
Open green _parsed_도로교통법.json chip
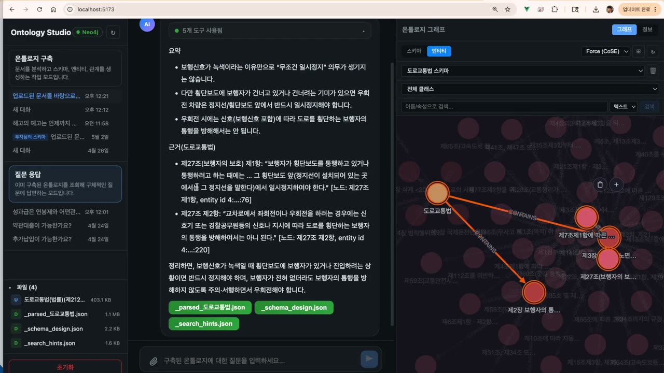(x=210, y=307)
